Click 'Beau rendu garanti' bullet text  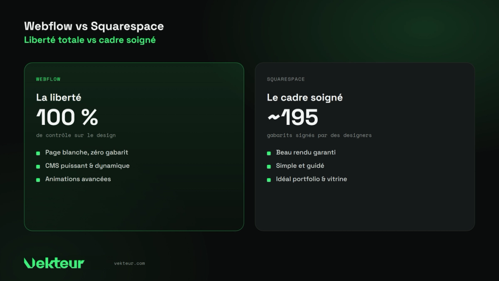306,152
